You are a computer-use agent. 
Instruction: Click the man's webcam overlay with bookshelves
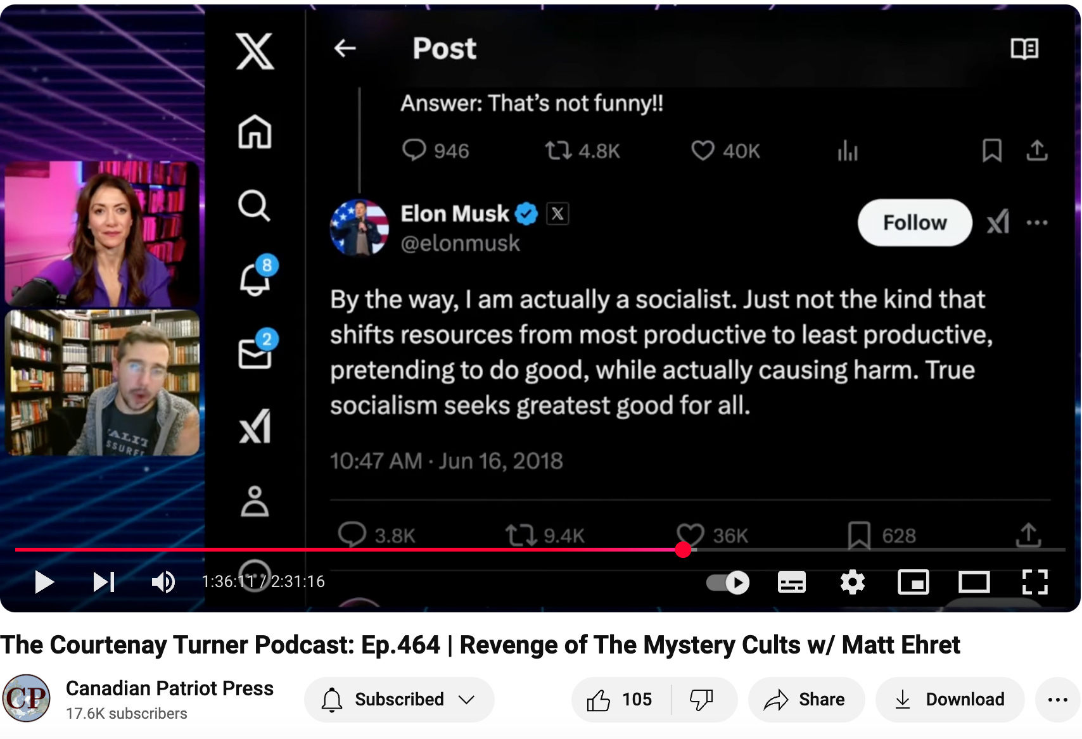click(102, 382)
